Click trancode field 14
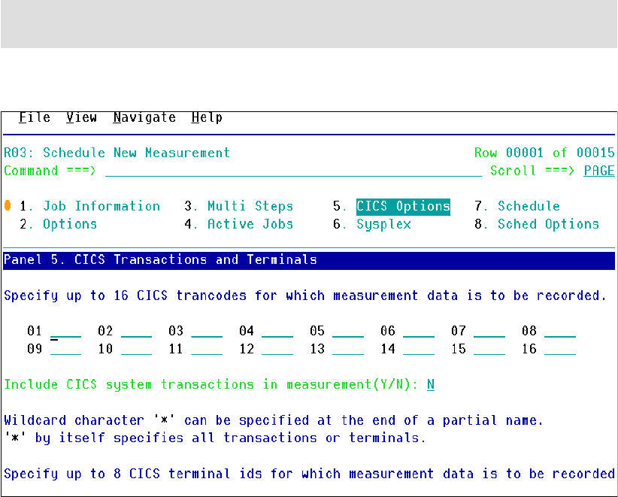This screenshot has height=497, width=618. point(419,349)
